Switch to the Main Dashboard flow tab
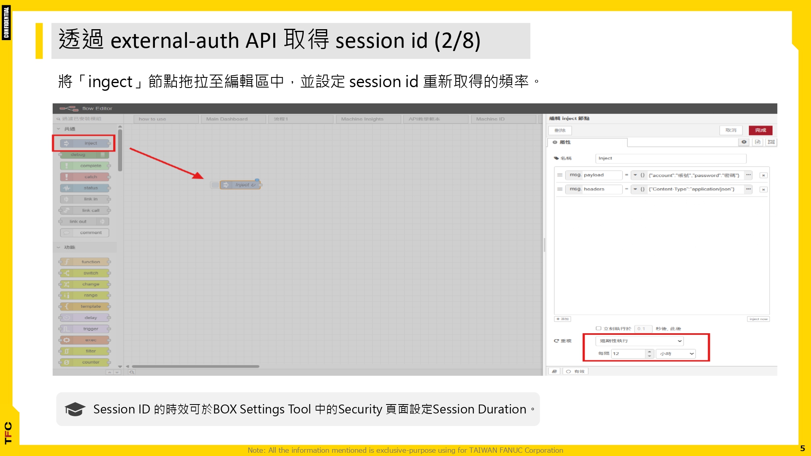The image size is (811, 456). 227,119
